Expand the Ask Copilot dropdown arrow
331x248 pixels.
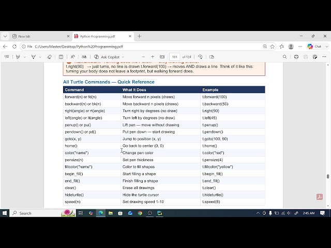[x=123, y=57]
